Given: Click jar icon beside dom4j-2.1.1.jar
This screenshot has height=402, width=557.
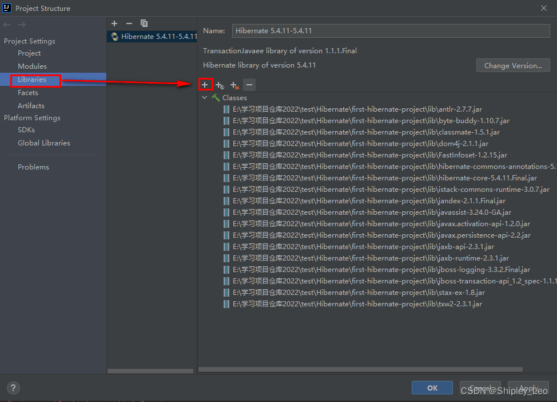Looking at the screenshot, I should (226, 144).
